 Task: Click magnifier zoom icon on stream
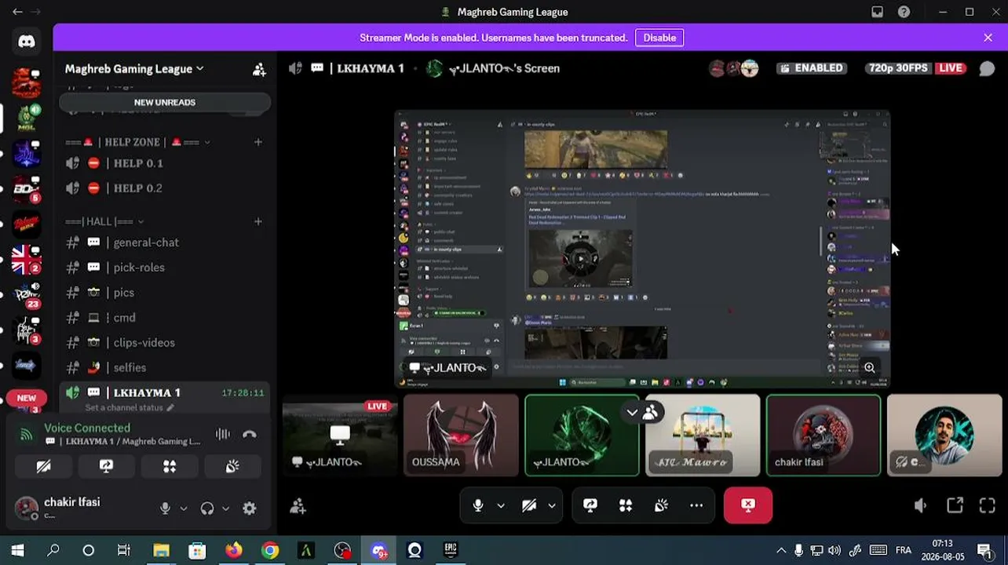point(870,367)
